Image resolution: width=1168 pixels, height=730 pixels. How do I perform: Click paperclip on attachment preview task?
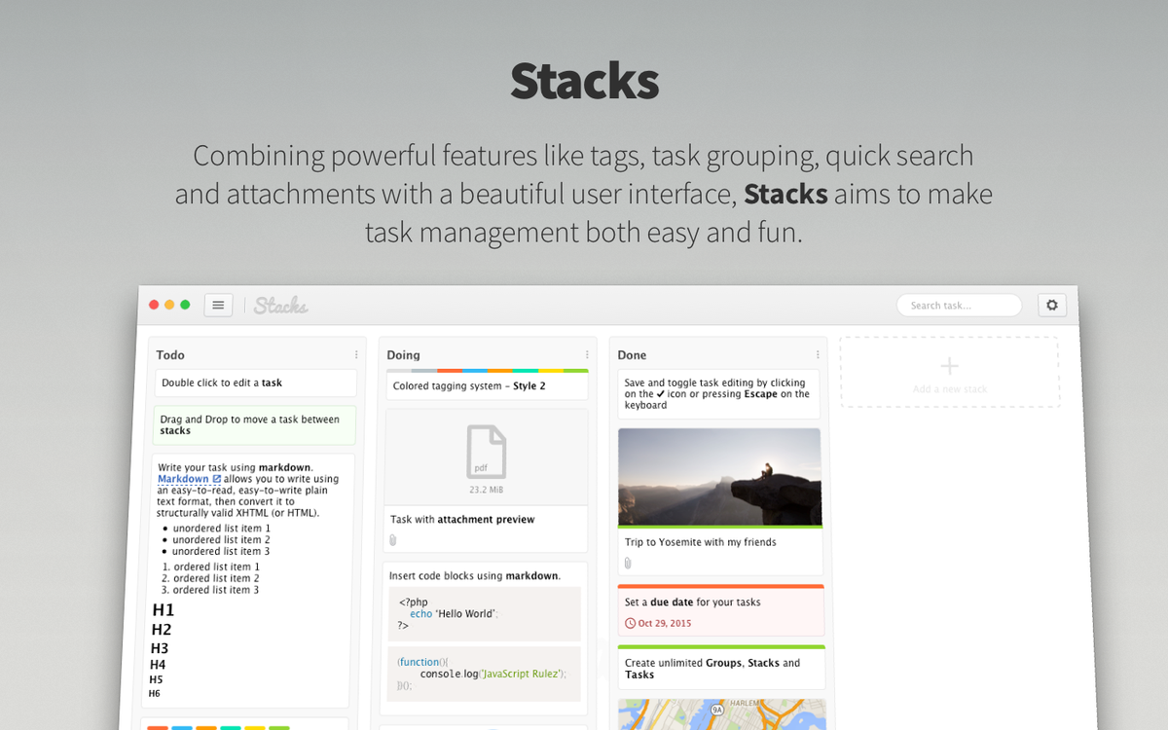[393, 539]
